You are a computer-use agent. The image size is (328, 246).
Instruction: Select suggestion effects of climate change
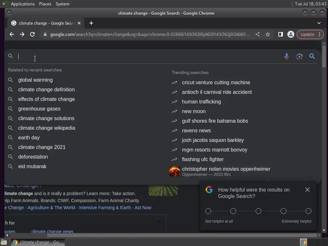pos(46,99)
